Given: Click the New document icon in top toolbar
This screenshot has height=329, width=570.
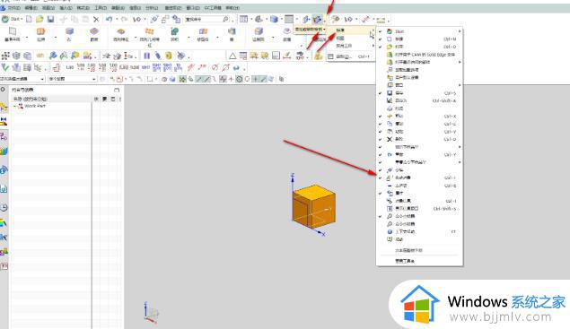Looking at the screenshot, I should 29,19.
